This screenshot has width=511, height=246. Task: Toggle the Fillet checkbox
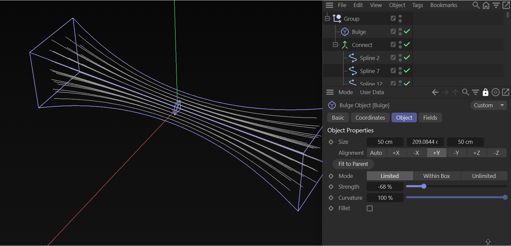point(369,208)
